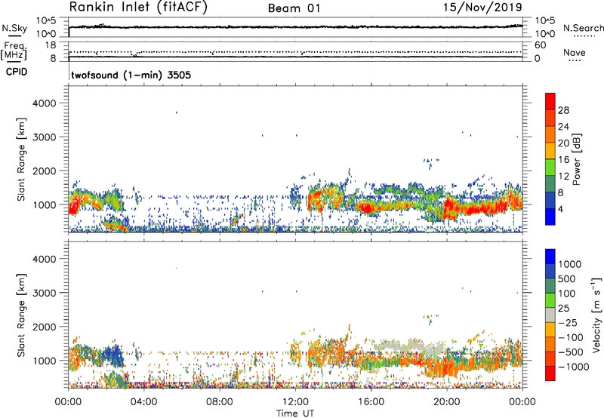
Task: Click the power color bar scale
Action: click(550, 159)
